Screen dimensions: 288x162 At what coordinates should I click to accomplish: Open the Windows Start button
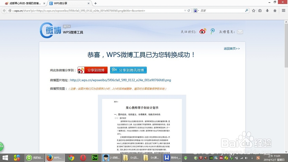coord(5,158)
